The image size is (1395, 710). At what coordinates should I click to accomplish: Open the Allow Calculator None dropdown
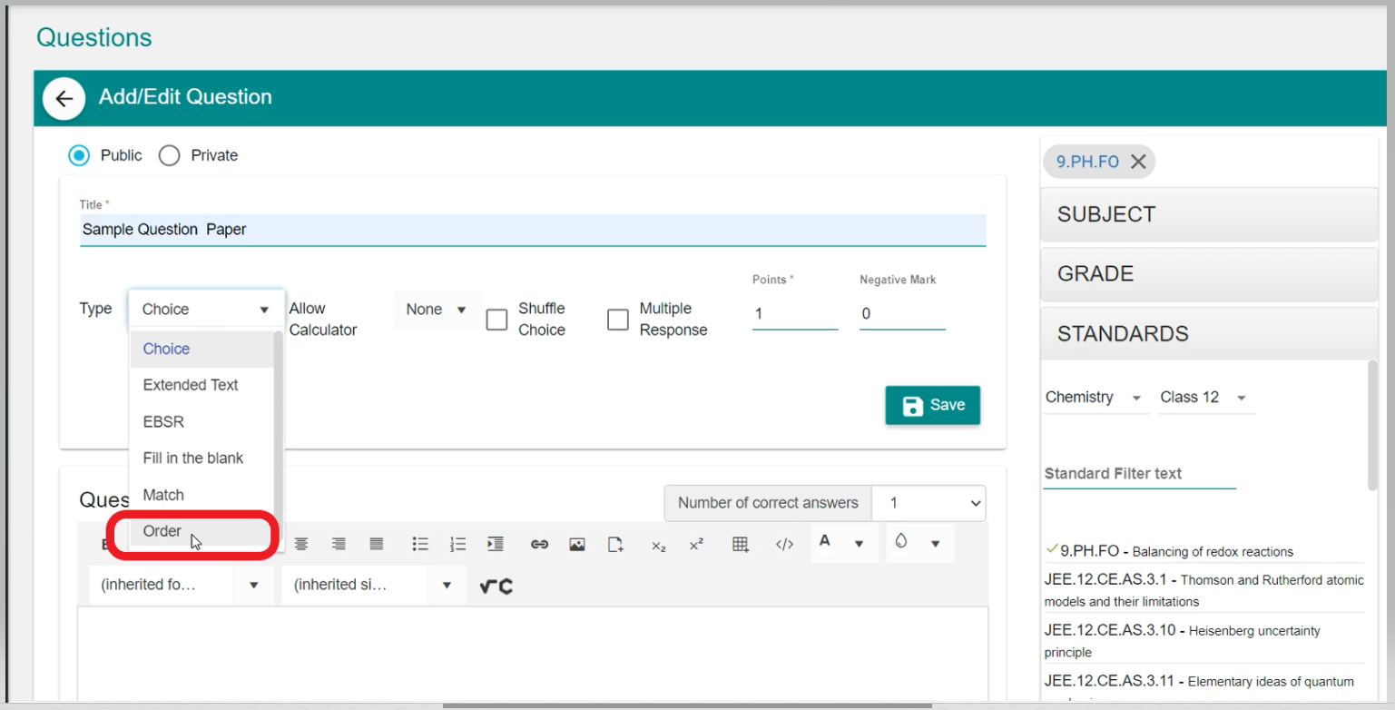(x=436, y=310)
